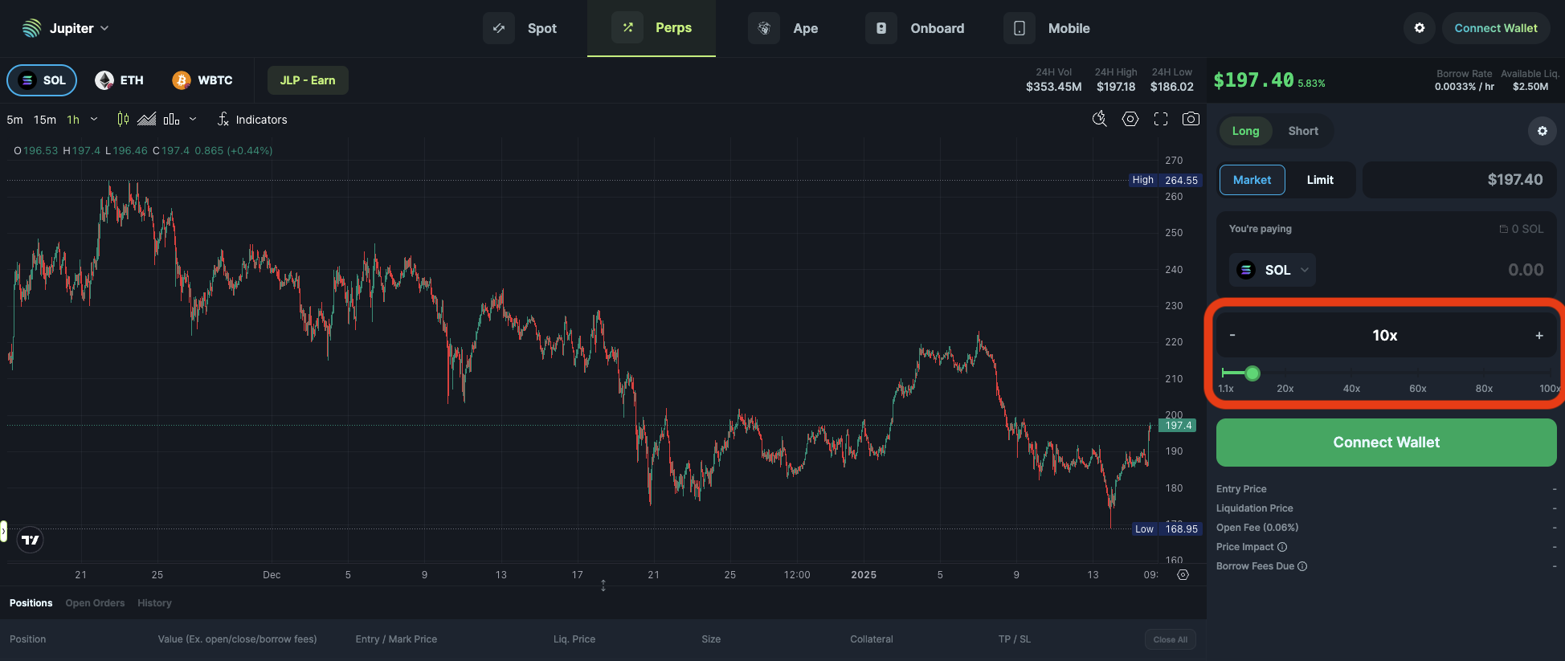Set chart interval to 15m
1565x661 pixels.
pos(45,120)
